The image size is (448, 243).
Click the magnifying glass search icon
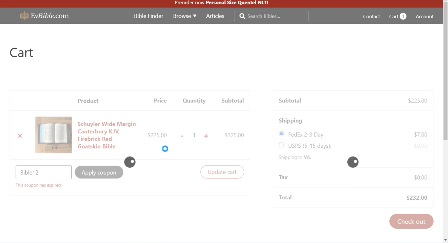(242, 16)
